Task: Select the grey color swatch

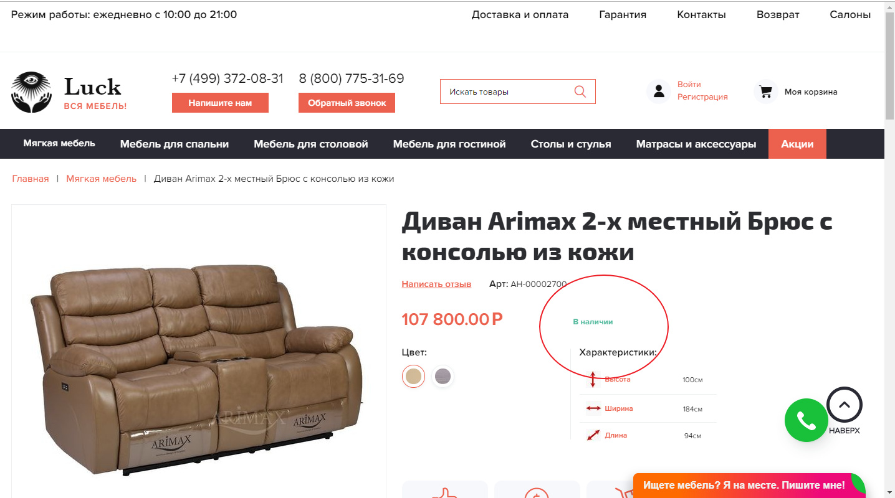Action: (x=443, y=376)
